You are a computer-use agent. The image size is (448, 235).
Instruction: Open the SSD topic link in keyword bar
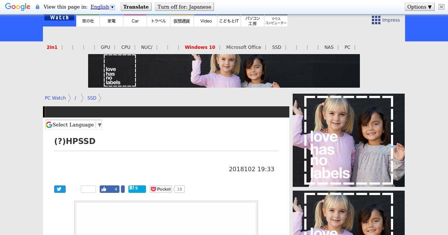[x=277, y=47]
